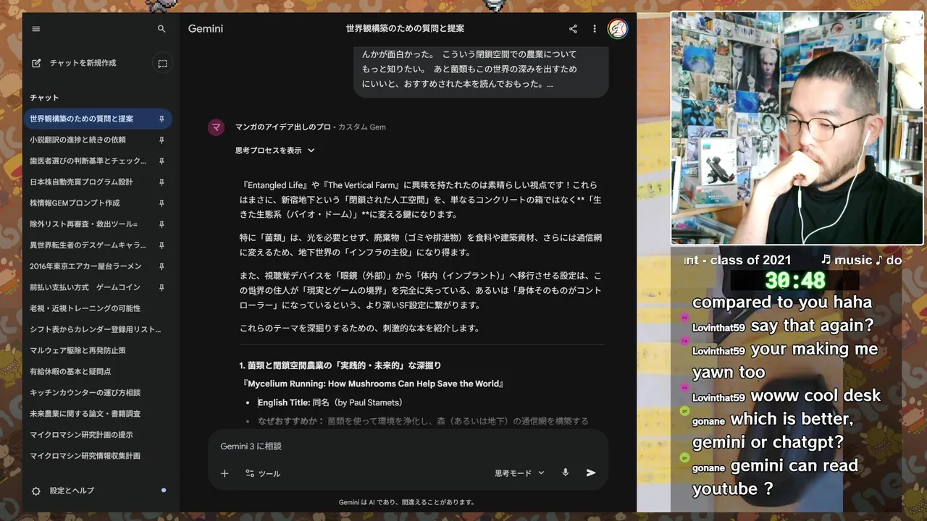
Task: Open chat 小説翻訳の進捗と続きの依頼
Action: 77,140
